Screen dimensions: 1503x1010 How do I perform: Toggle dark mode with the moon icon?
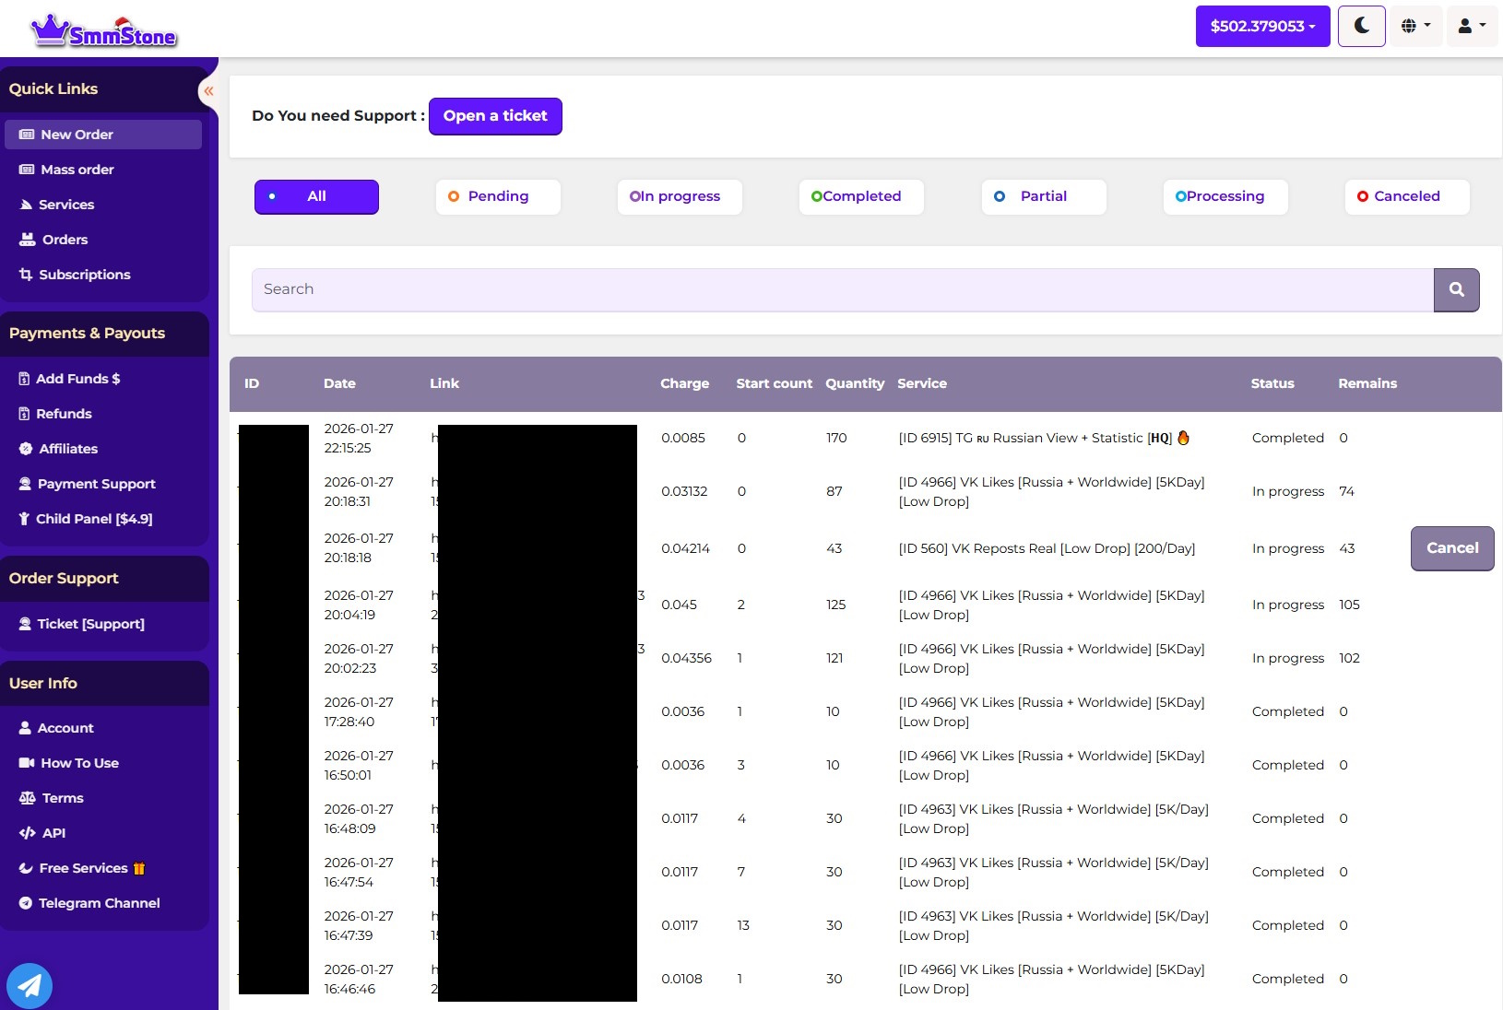[x=1361, y=26]
